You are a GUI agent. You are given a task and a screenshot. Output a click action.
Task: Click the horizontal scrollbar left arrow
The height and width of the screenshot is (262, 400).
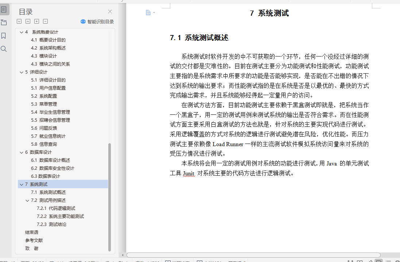pyautogui.click(x=123, y=255)
